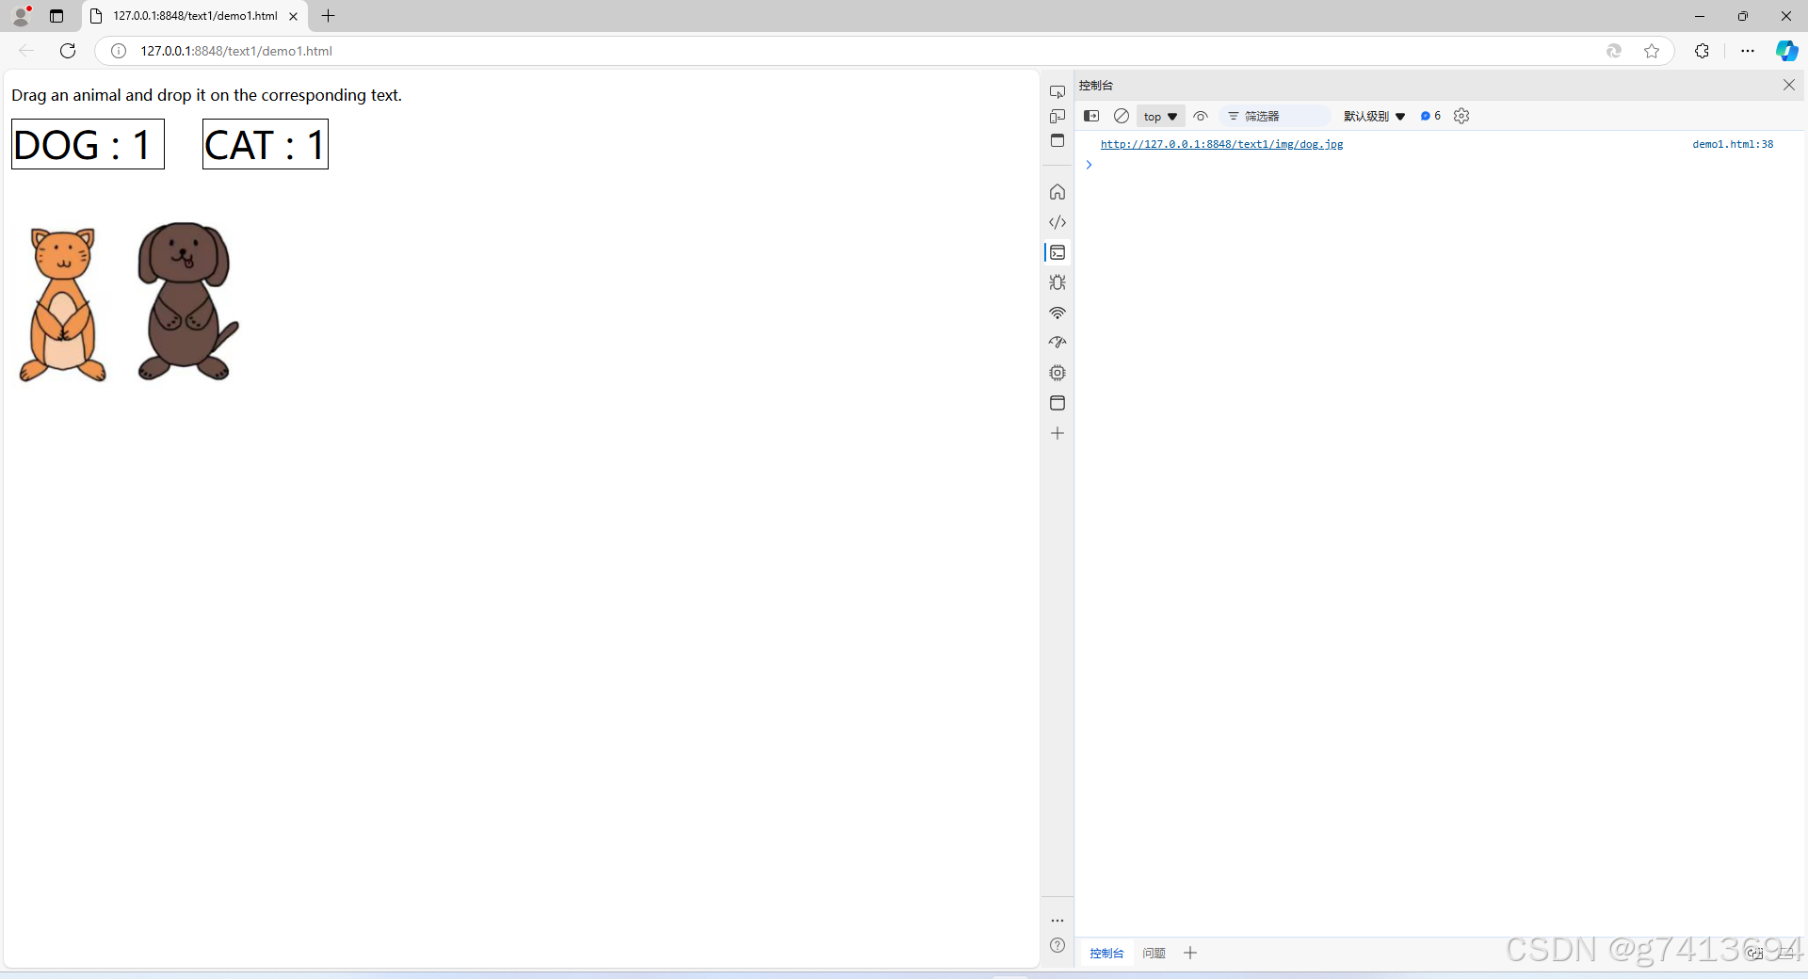Select the bottom console drawer tab

click(1106, 953)
